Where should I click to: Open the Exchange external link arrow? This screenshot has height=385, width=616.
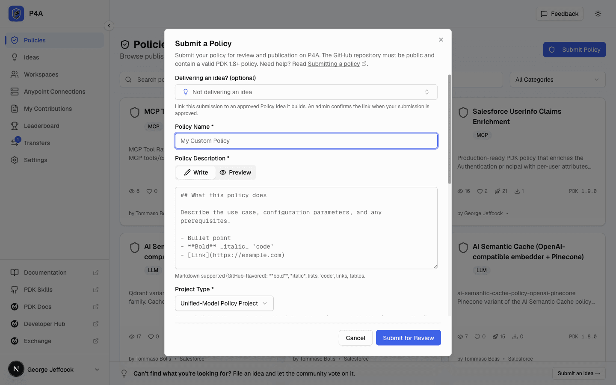[x=96, y=341]
